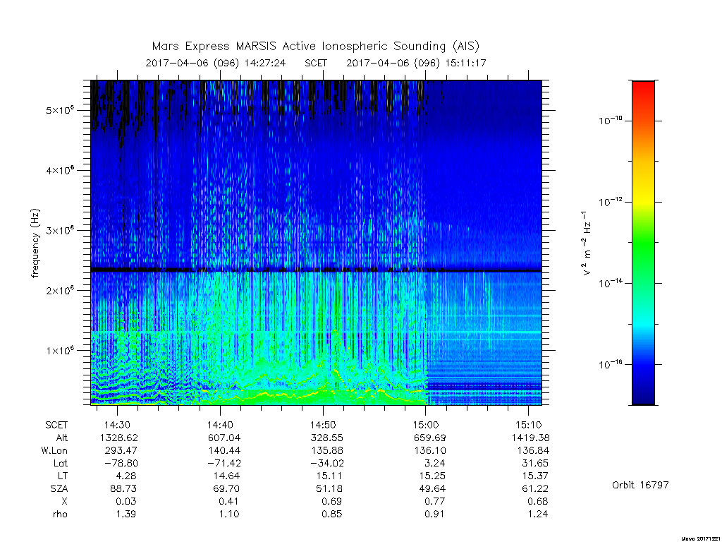Click the 5×10⁶ frequency tick label
Viewport: 722px width, 542px height.
point(60,110)
